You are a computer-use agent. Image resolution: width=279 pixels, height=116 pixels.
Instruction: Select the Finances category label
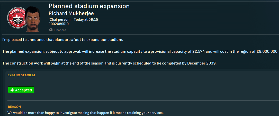pyautogui.click(x=60, y=30)
